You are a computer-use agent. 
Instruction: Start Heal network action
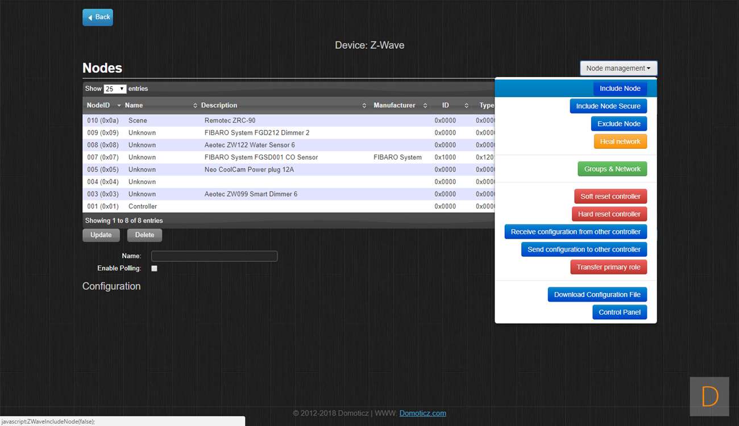620,141
